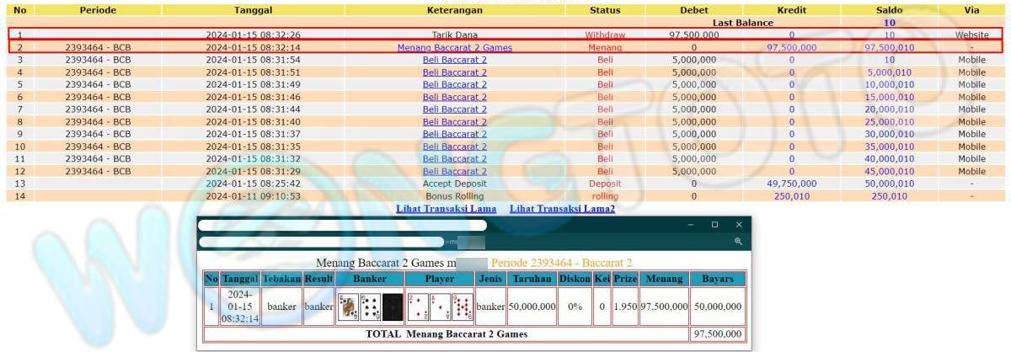1011x352 pixels.
Task: Click the Saldo column header
Action: click(889, 10)
